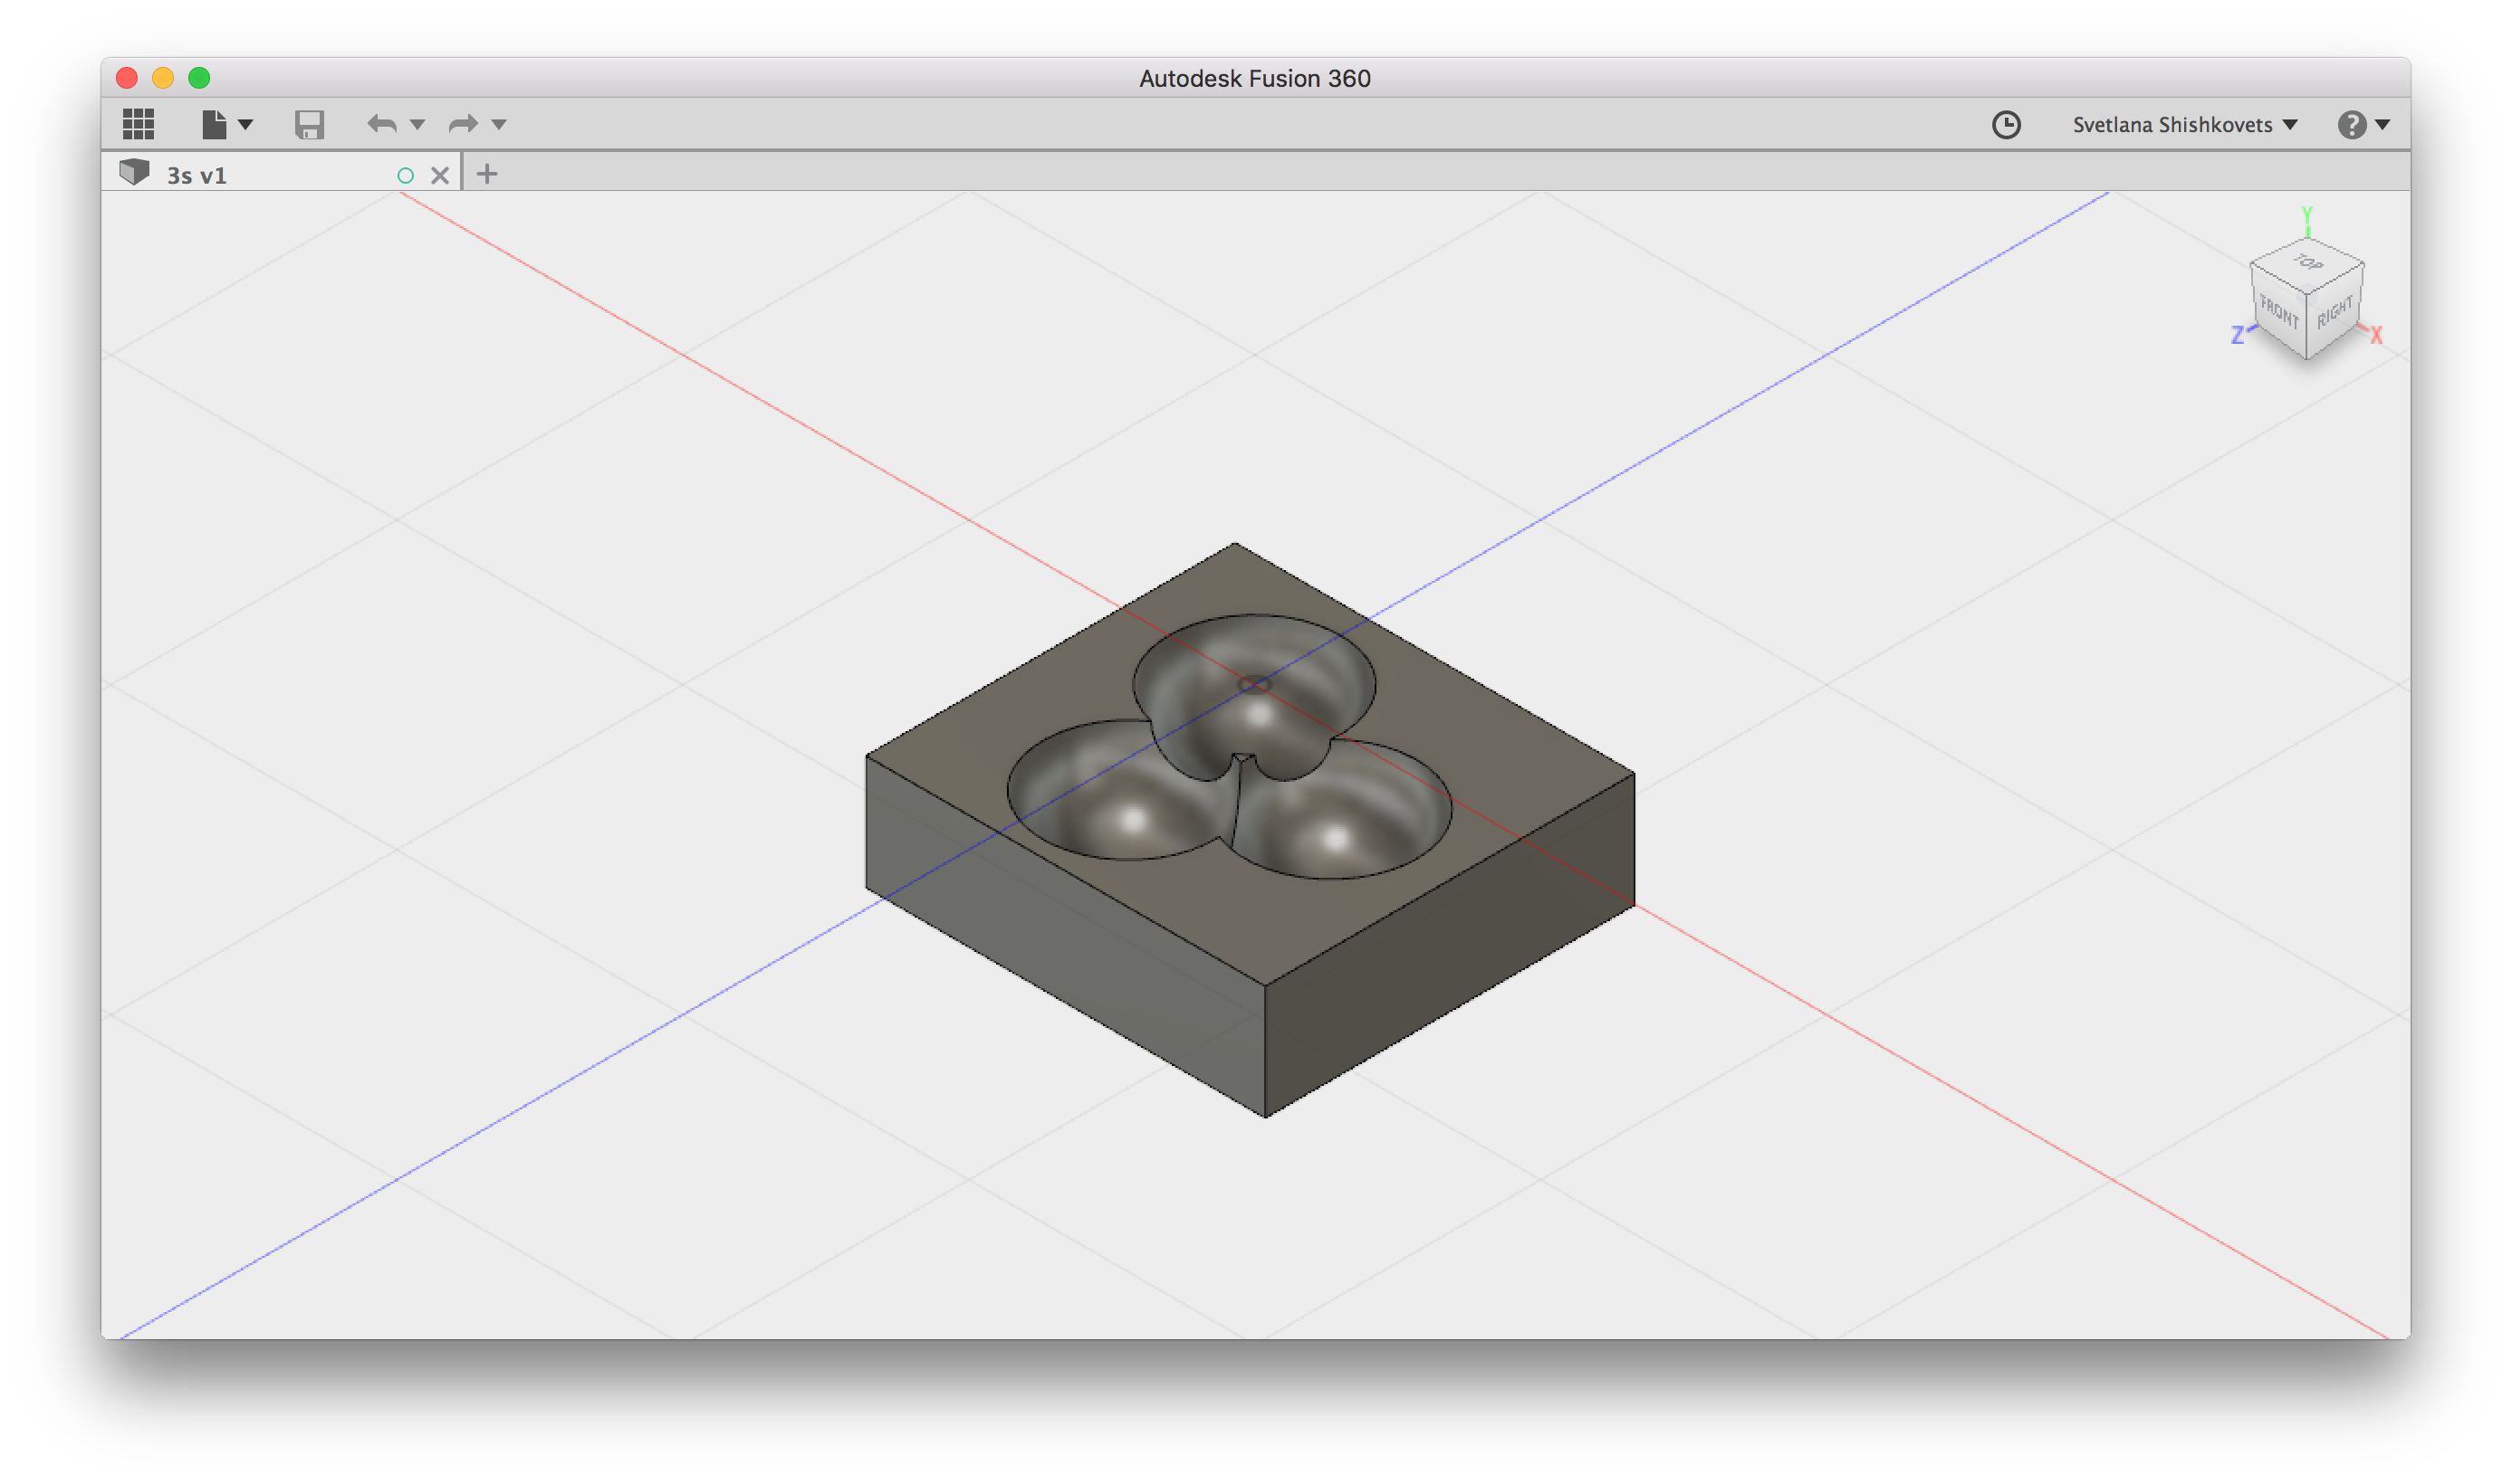Viewport: 2512px width, 1484px height.
Task: Select the front left side face of the block
Action: [x=1066, y=935]
